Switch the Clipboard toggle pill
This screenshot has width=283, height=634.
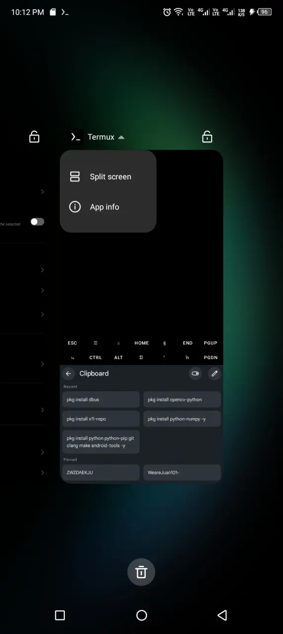(195, 374)
